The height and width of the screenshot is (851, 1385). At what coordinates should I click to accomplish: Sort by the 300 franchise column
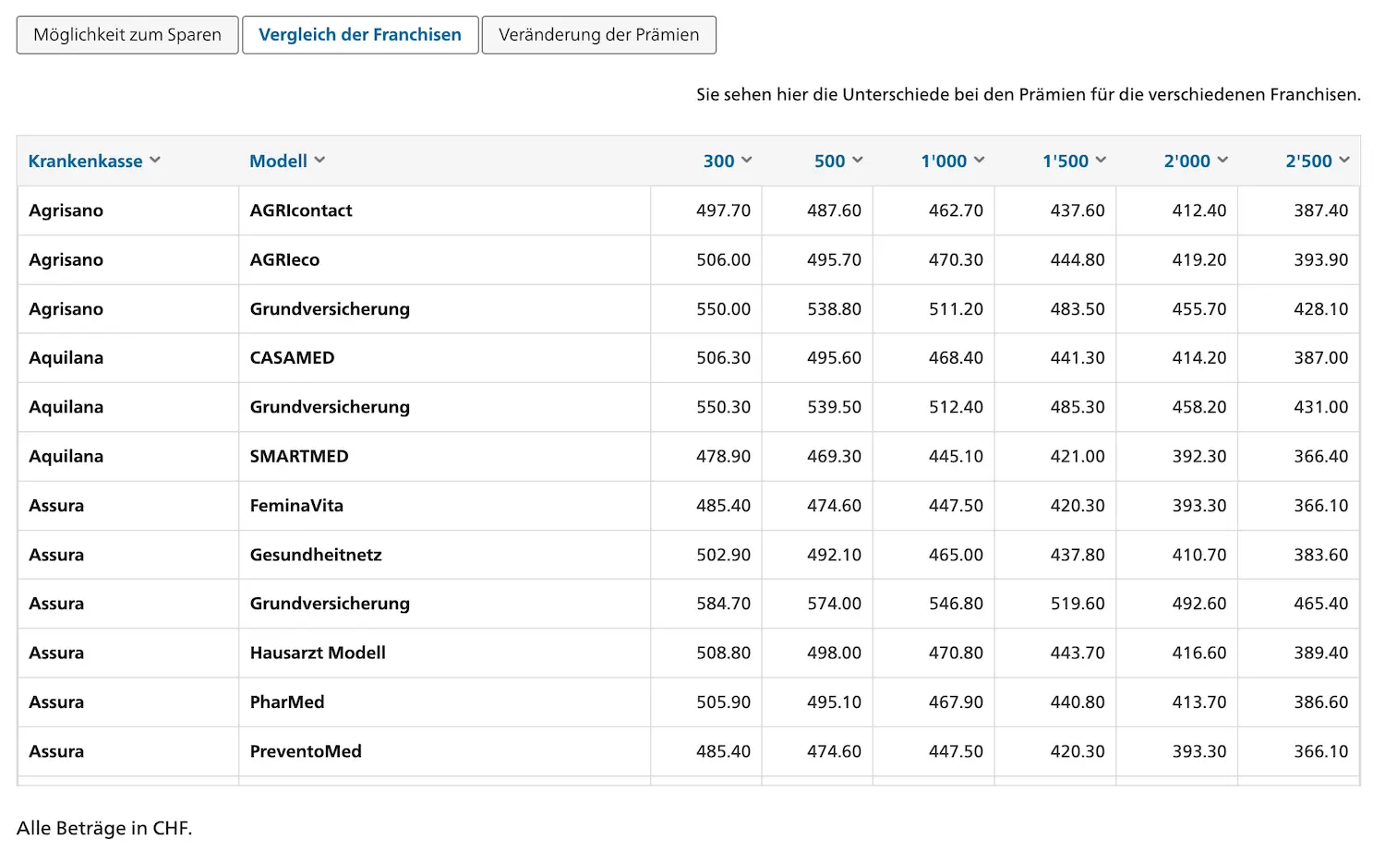(728, 161)
